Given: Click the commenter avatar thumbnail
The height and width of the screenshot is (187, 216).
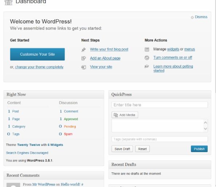Looking at the screenshot, I should pos(13,185).
